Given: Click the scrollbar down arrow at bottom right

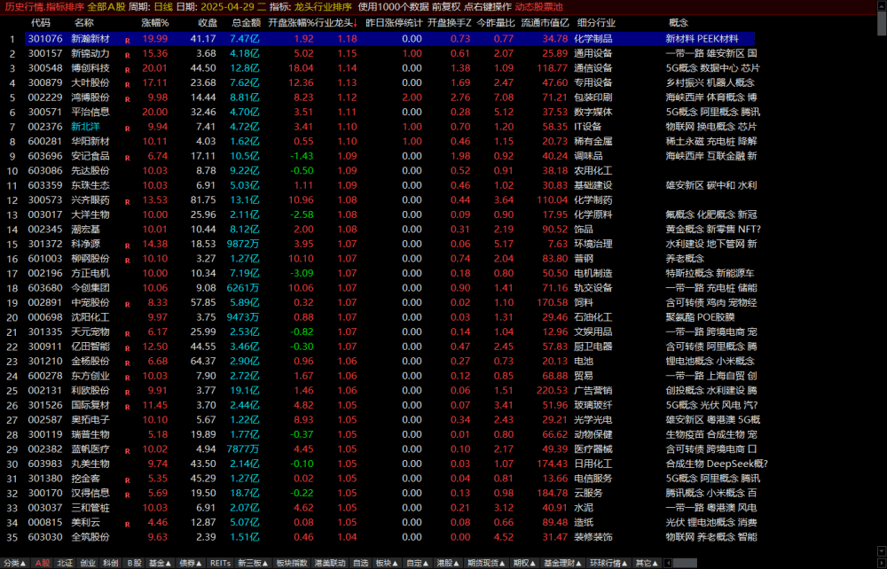Looking at the screenshot, I should 882,550.
